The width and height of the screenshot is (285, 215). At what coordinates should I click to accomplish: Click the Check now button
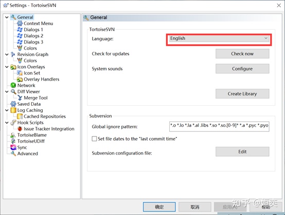pos(242,54)
